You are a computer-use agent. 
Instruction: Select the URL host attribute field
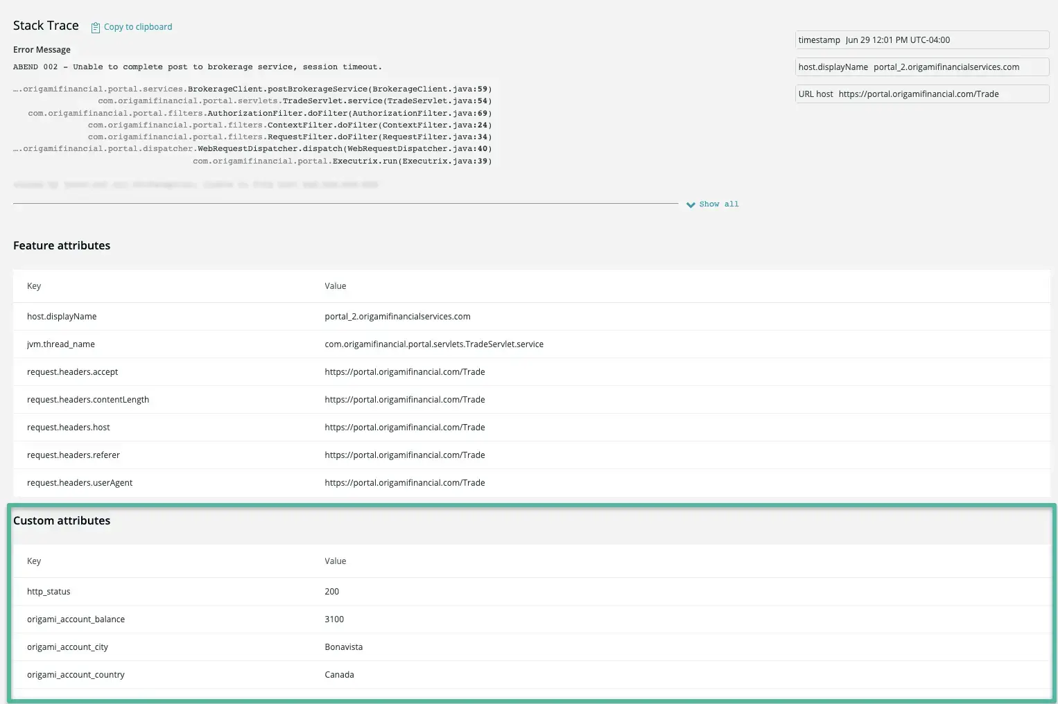(921, 94)
